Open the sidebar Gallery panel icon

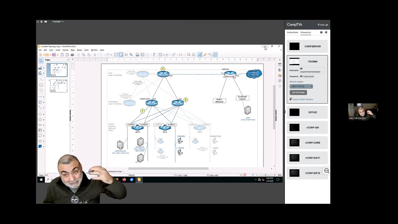click(280, 75)
